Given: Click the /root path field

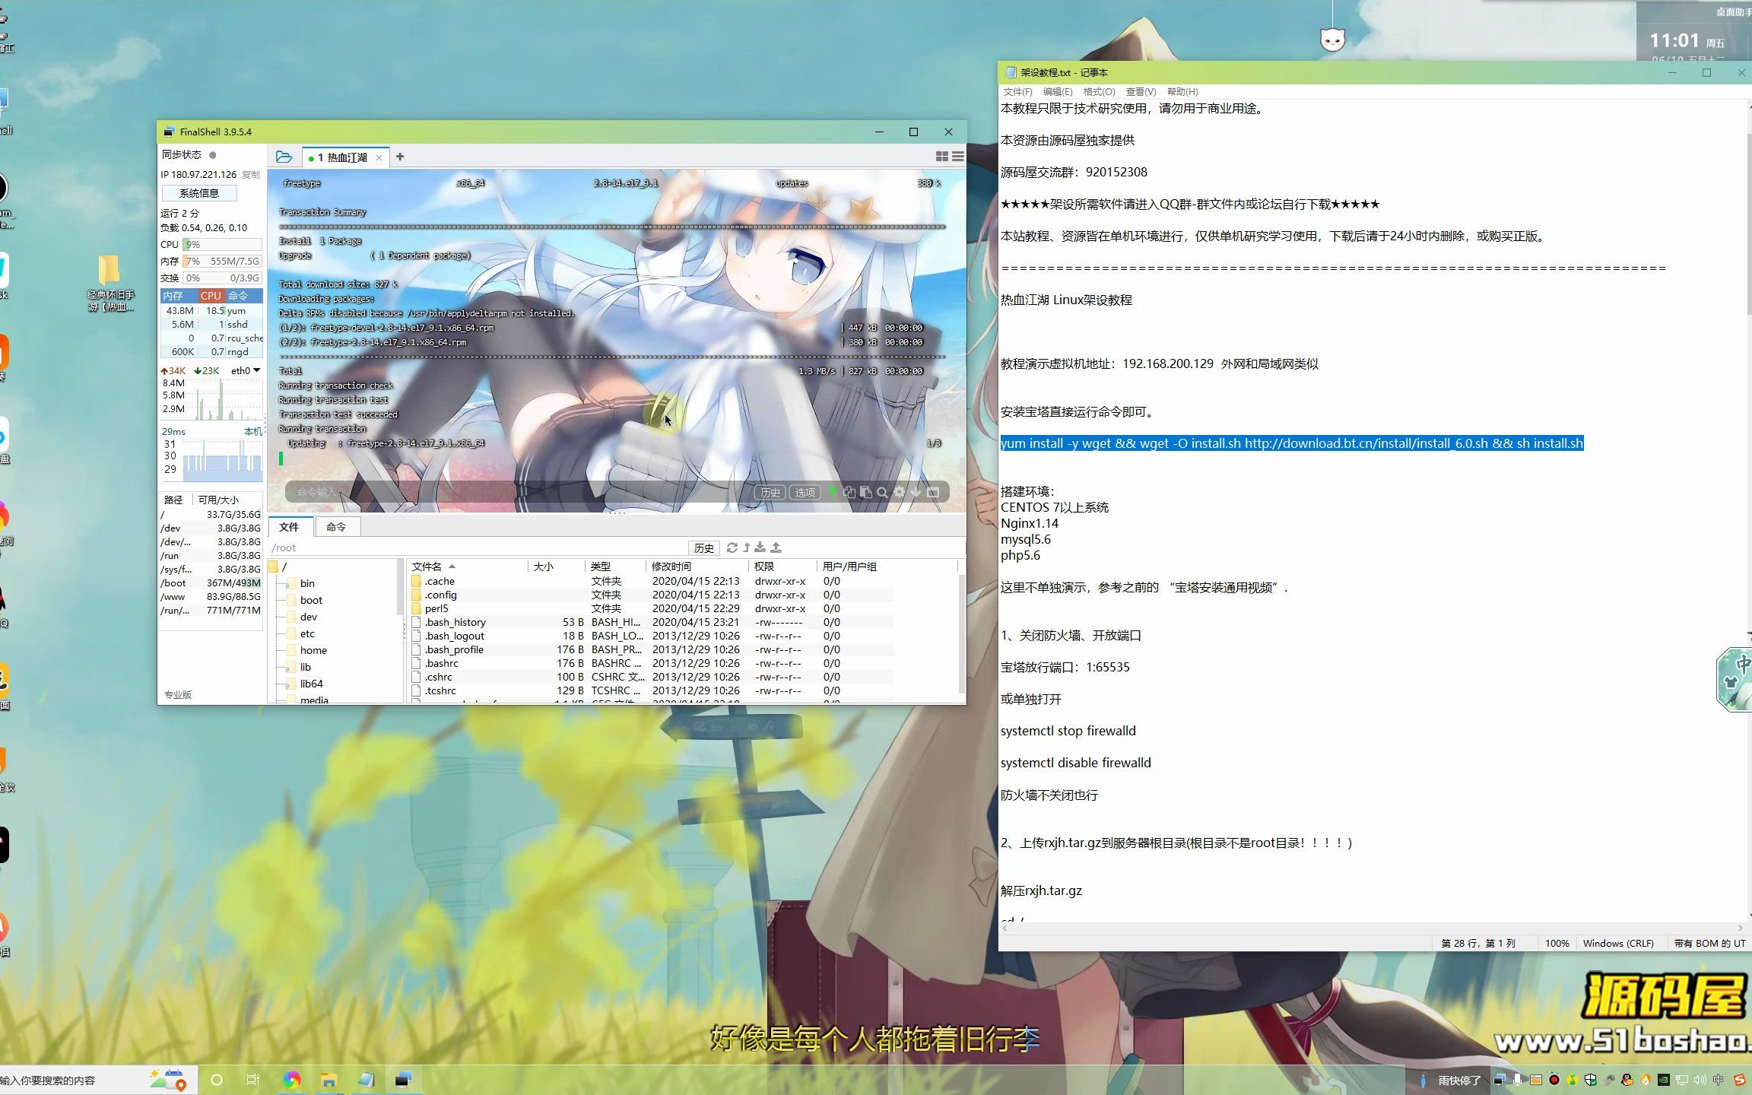Looking at the screenshot, I should (x=478, y=547).
